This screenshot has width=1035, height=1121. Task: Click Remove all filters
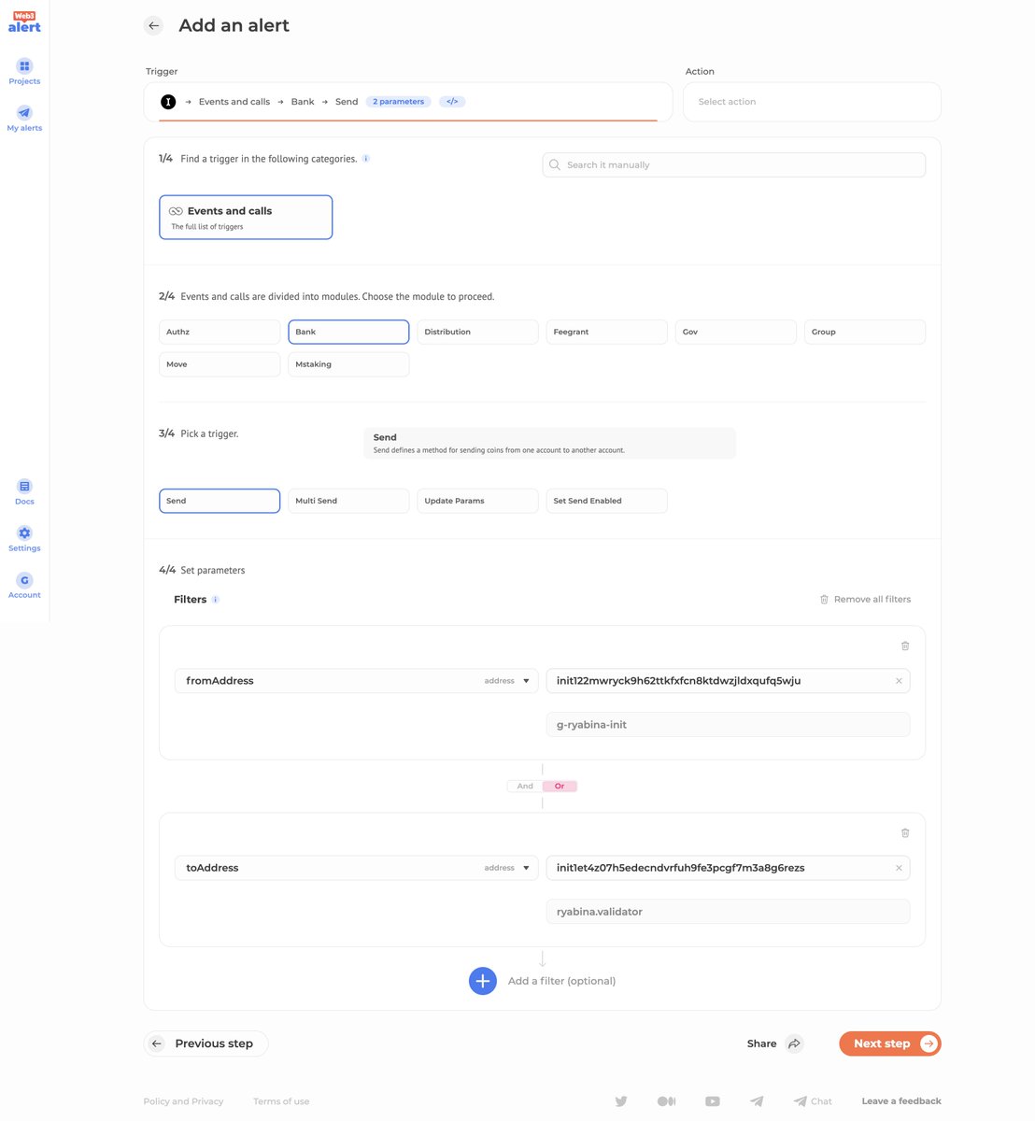point(865,600)
